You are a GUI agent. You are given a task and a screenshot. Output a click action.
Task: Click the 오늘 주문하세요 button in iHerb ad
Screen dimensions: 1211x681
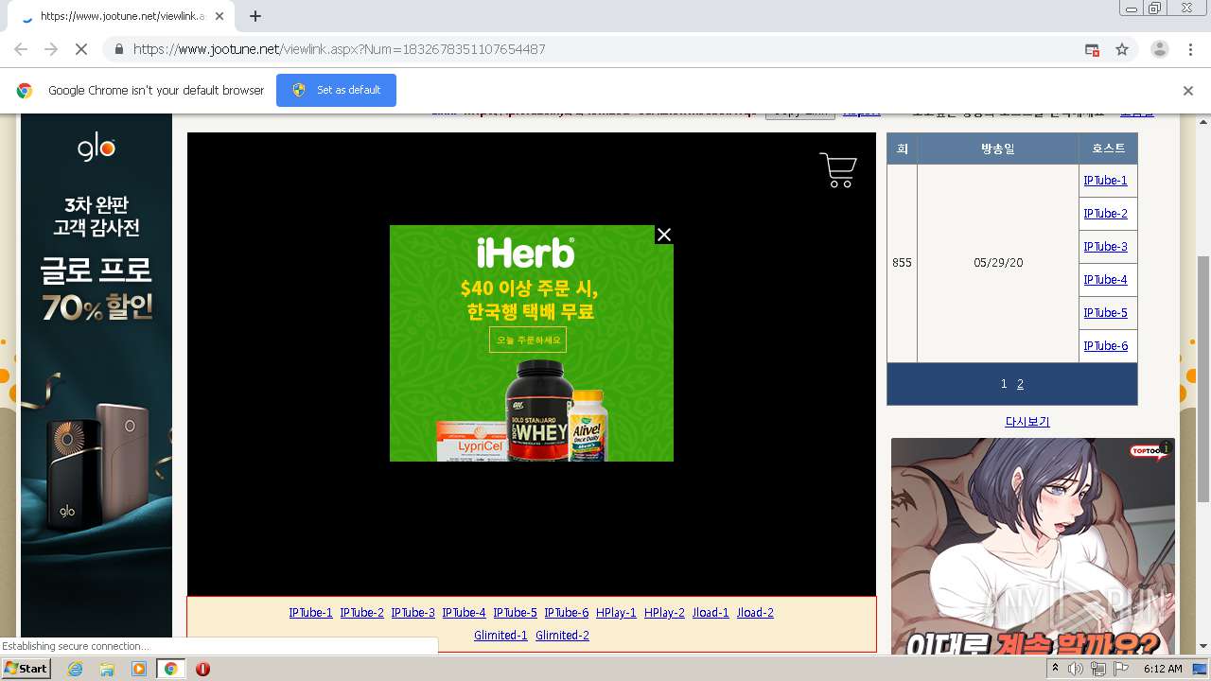(528, 340)
